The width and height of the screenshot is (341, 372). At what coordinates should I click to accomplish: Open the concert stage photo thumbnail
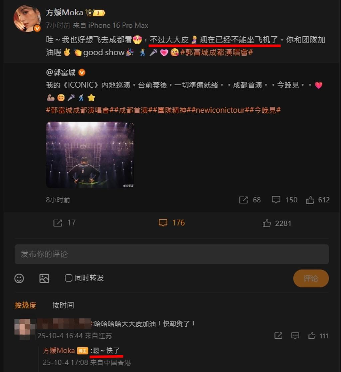point(90,155)
